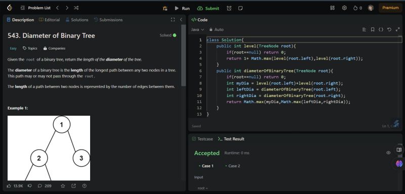Viewport: 405px width, 194px height.
Task: Select Case 2 result
Action: point(232,166)
